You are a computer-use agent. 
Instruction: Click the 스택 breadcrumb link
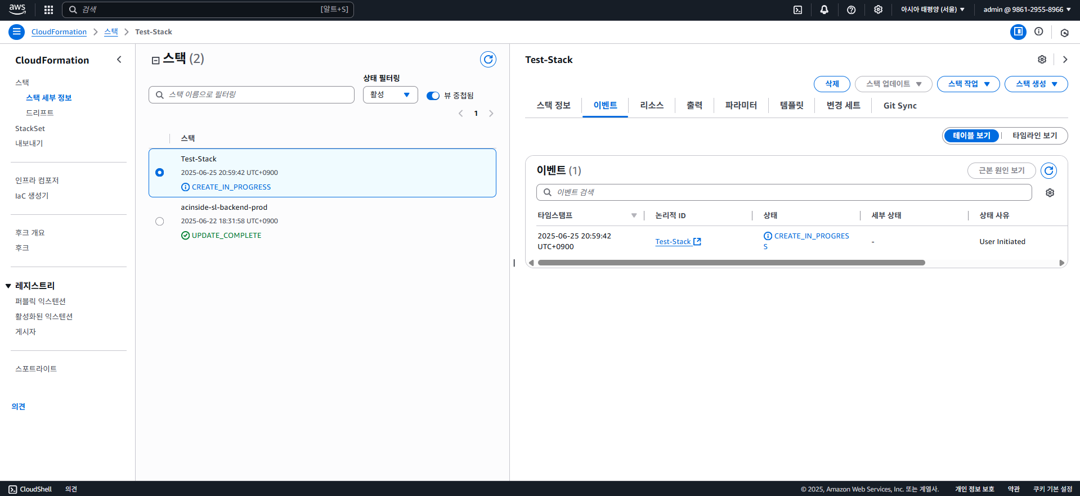pyautogui.click(x=111, y=31)
